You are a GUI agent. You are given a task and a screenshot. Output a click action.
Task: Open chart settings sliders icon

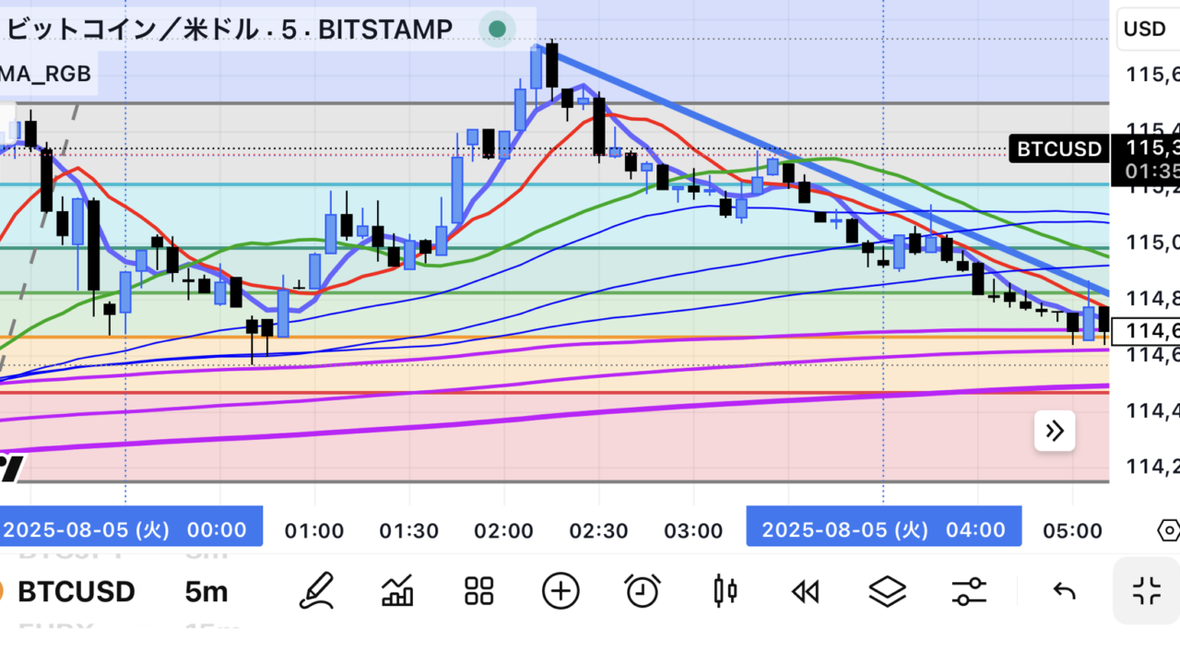(969, 591)
